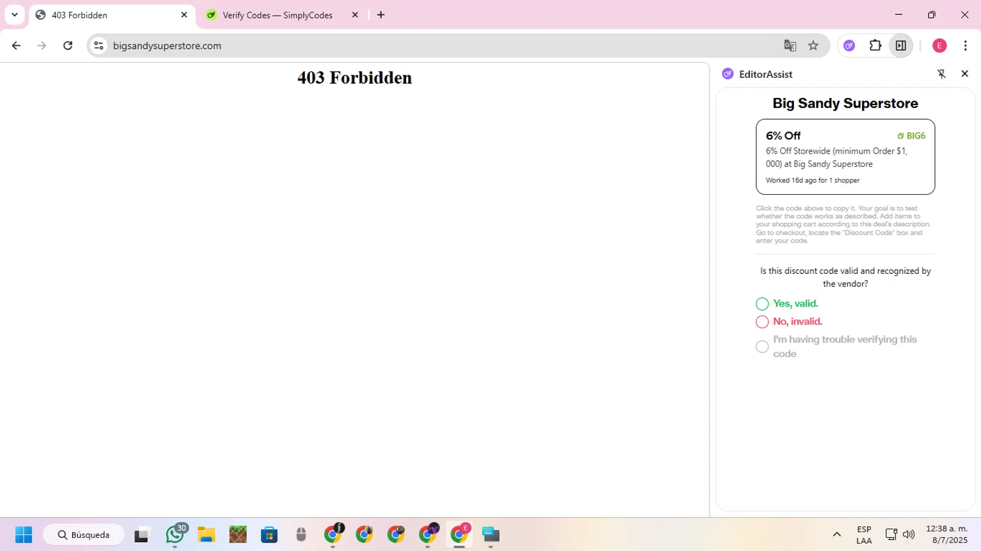
Task: Click the Big Sandy Superstore heading
Action: pos(845,103)
